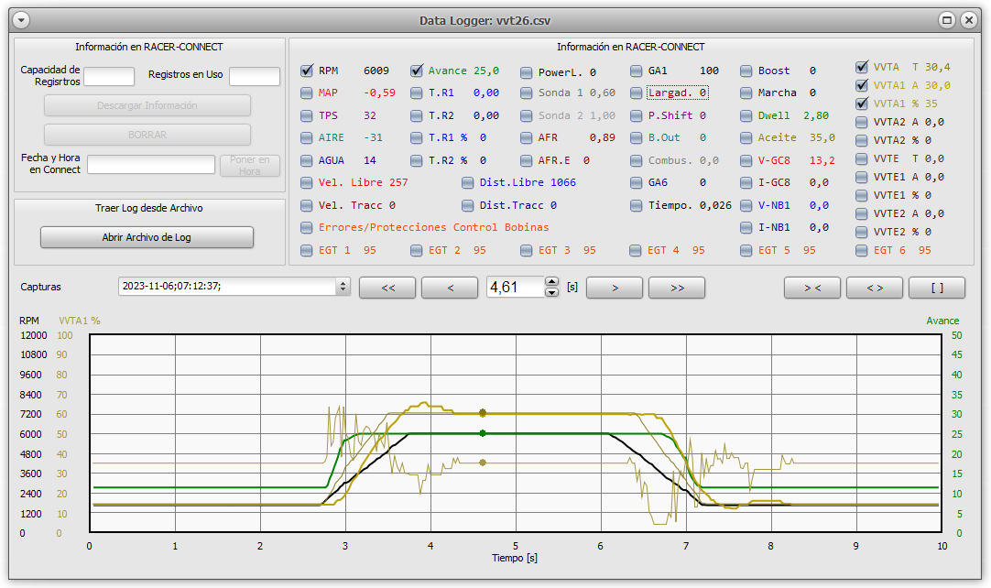
Task: Step forward with the > button
Action: [615, 288]
